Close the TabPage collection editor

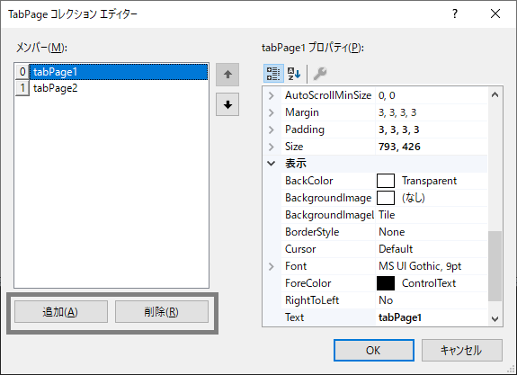[x=495, y=13]
